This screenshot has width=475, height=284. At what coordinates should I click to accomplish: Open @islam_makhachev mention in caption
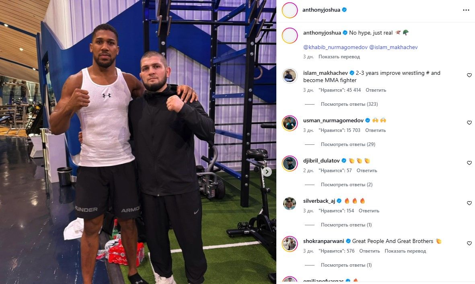(x=393, y=47)
